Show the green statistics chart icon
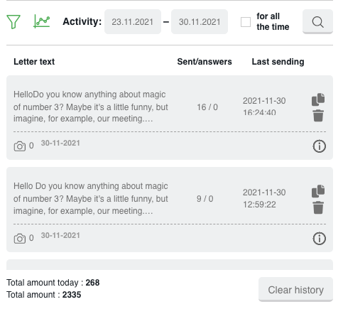 click(42, 21)
